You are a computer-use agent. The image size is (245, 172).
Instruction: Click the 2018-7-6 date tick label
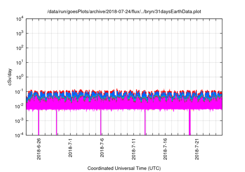[x=102, y=148]
